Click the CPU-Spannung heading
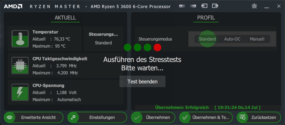The width and height of the screenshot is (285, 125). (48, 86)
